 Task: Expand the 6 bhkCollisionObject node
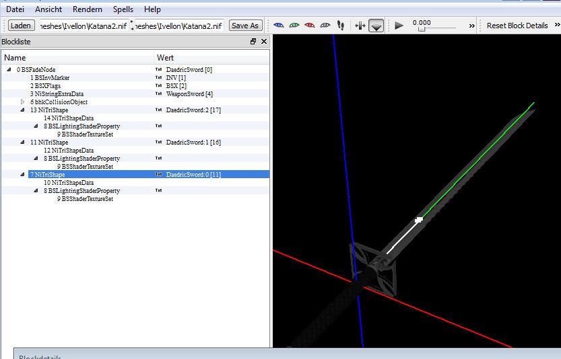(23, 102)
